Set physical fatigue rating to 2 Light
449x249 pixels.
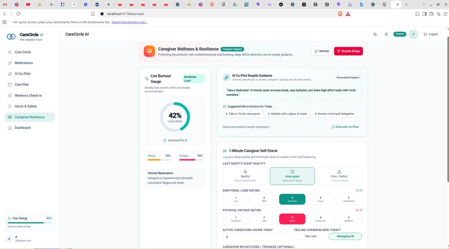pyautogui.click(x=264, y=219)
